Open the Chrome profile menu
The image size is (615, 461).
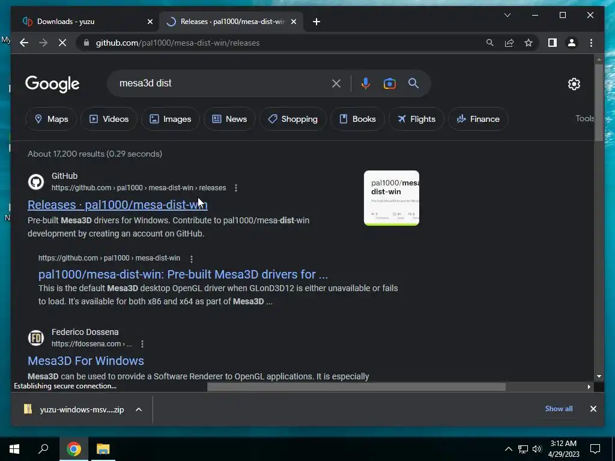(572, 43)
